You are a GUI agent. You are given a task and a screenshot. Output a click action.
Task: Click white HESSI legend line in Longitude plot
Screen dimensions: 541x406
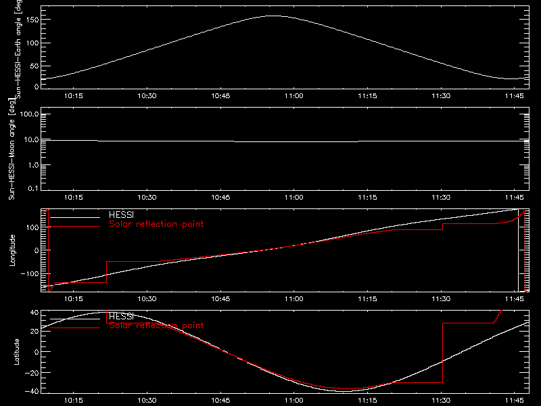(75, 217)
